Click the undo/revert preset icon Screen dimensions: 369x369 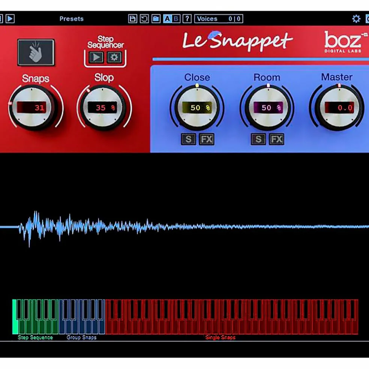pyautogui.click(x=144, y=19)
